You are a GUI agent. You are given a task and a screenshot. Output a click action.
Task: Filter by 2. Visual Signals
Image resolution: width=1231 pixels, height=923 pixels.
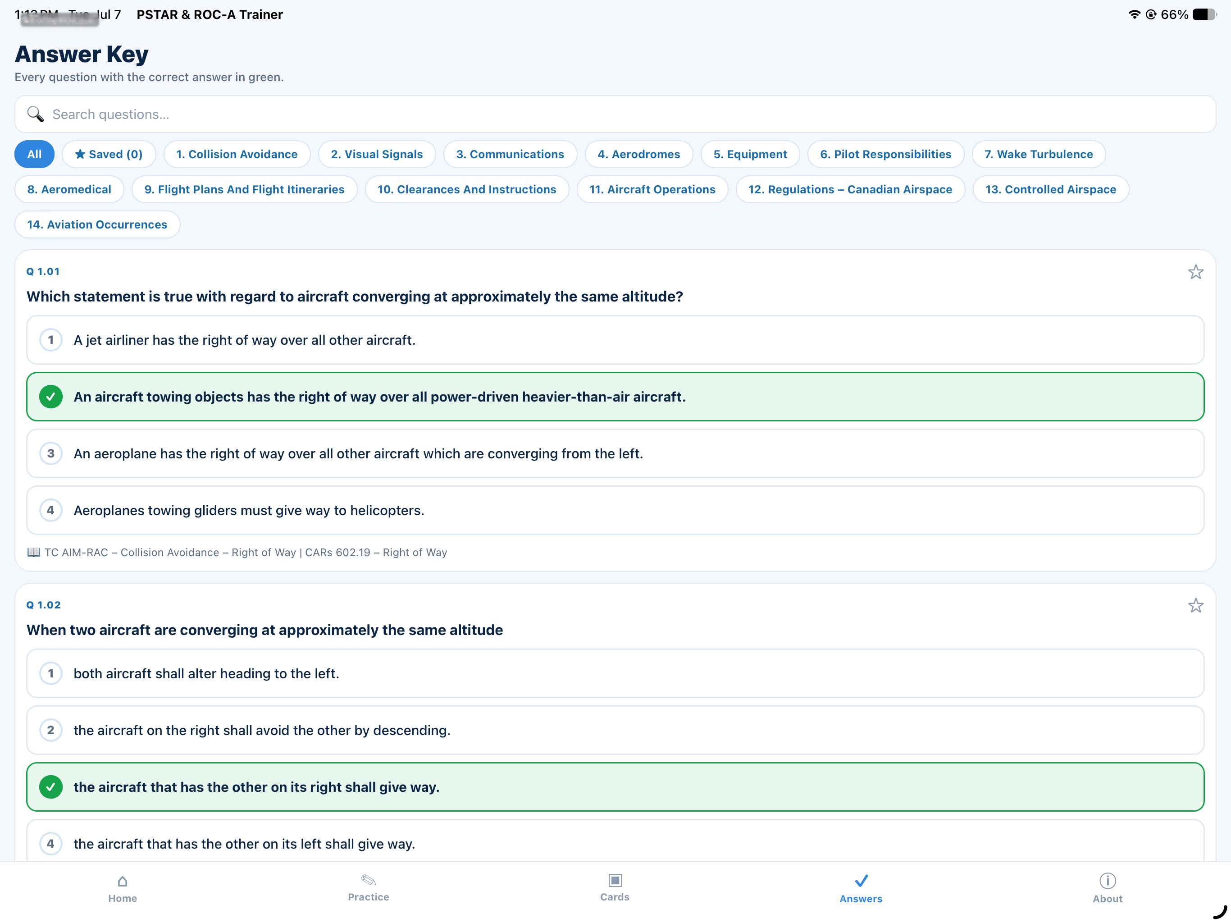click(x=377, y=154)
